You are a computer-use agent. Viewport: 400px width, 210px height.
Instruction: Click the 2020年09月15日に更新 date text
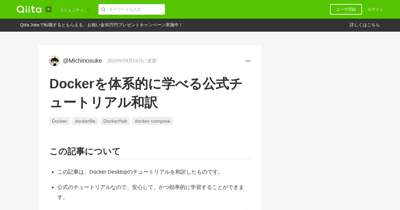[132, 61]
